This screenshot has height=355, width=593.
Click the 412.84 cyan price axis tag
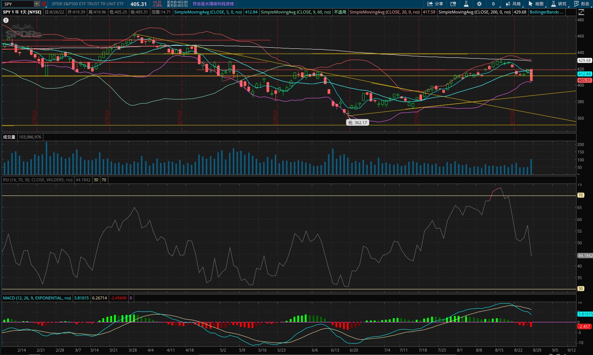coord(584,74)
